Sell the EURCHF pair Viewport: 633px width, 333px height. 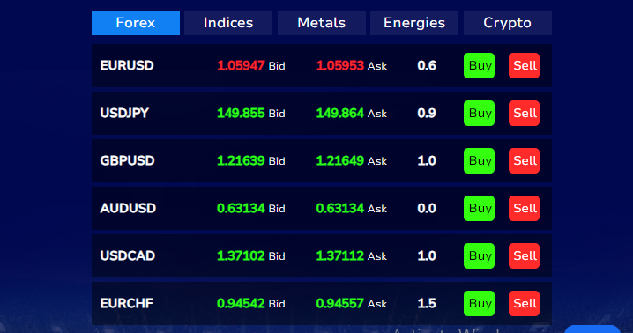coord(524,304)
